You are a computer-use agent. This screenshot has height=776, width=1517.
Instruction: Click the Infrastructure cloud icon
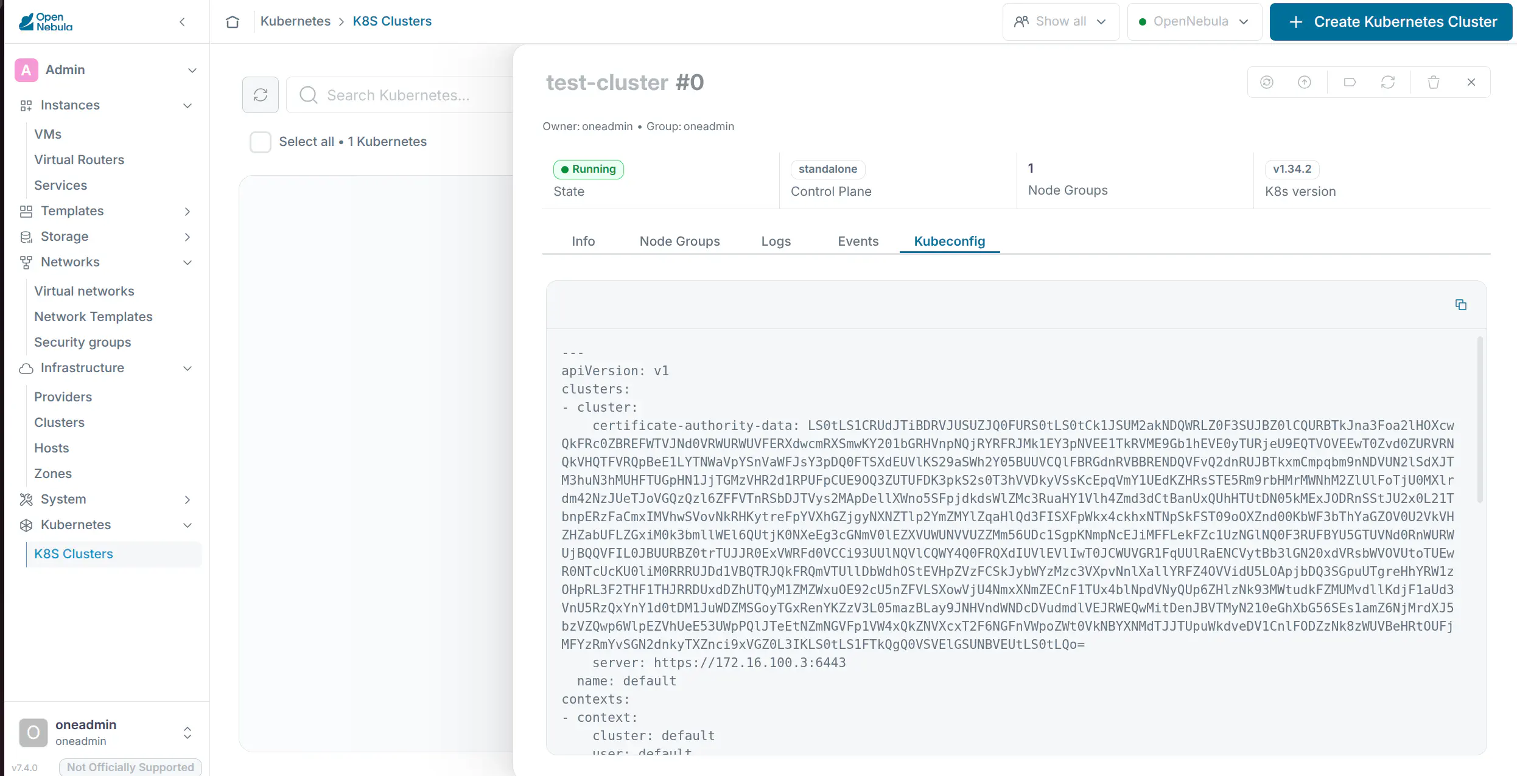point(26,368)
